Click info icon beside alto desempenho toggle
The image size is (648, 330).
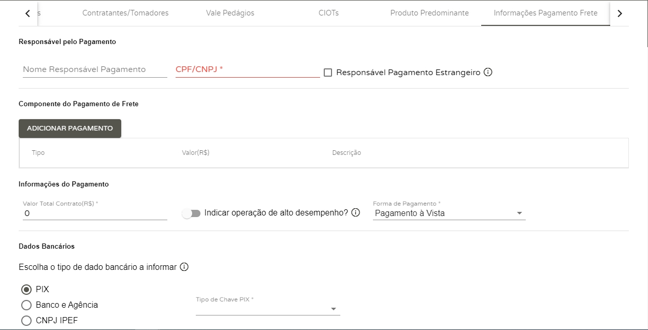click(x=355, y=212)
